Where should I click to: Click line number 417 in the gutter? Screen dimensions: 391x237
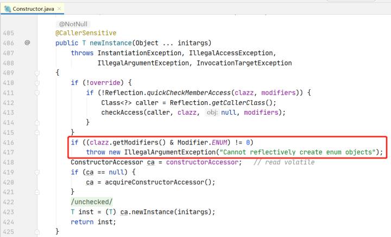click(x=8, y=152)
